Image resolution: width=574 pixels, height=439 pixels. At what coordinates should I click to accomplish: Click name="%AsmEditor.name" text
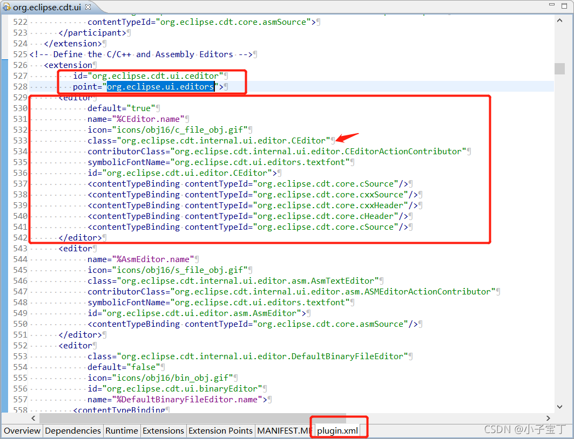(140, 259)
